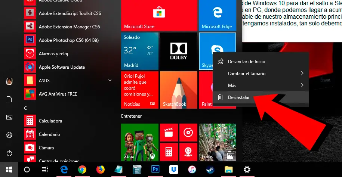Select Desanclar de Inicio in context menu
Viewport: 342px width, 177px height.
point(261,62)
